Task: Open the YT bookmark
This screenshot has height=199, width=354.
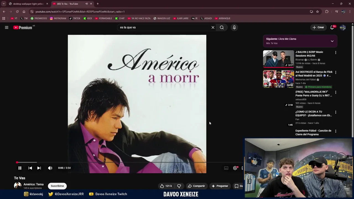Action: tap(14, 19)
